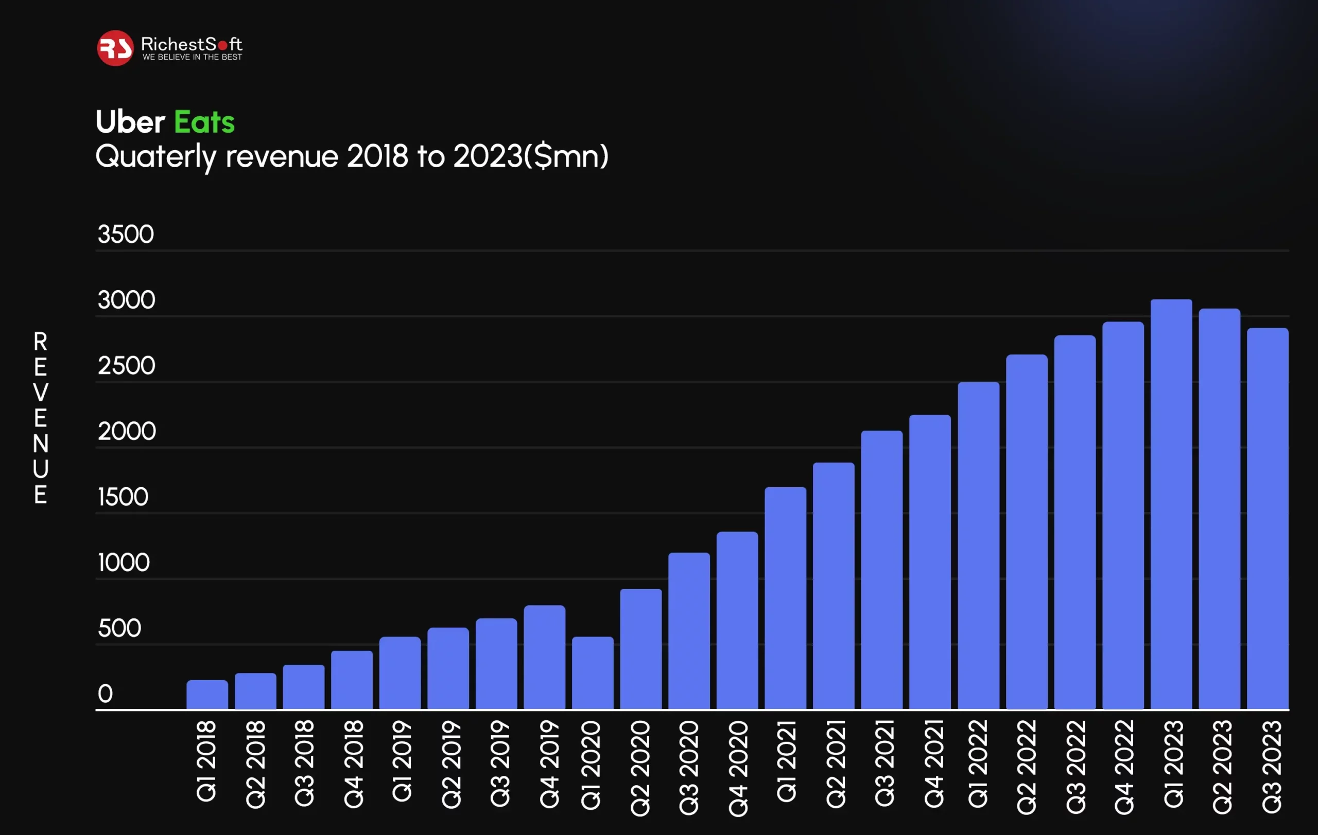Click the RichestSoft red logo icon

pos(115,48)
